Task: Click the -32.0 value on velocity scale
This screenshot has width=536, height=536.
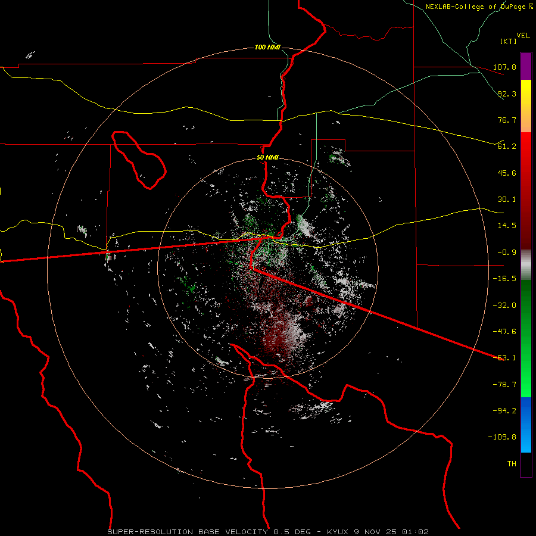Action: pyautogui.click(x=504, y=306)
